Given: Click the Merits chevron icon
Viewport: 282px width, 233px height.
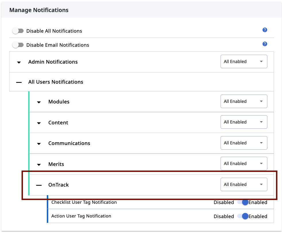Looking at the screenshot, I should pos(39,165).
